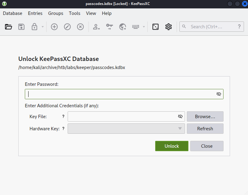Toggle password visibility eye icon

coord(219,94)
